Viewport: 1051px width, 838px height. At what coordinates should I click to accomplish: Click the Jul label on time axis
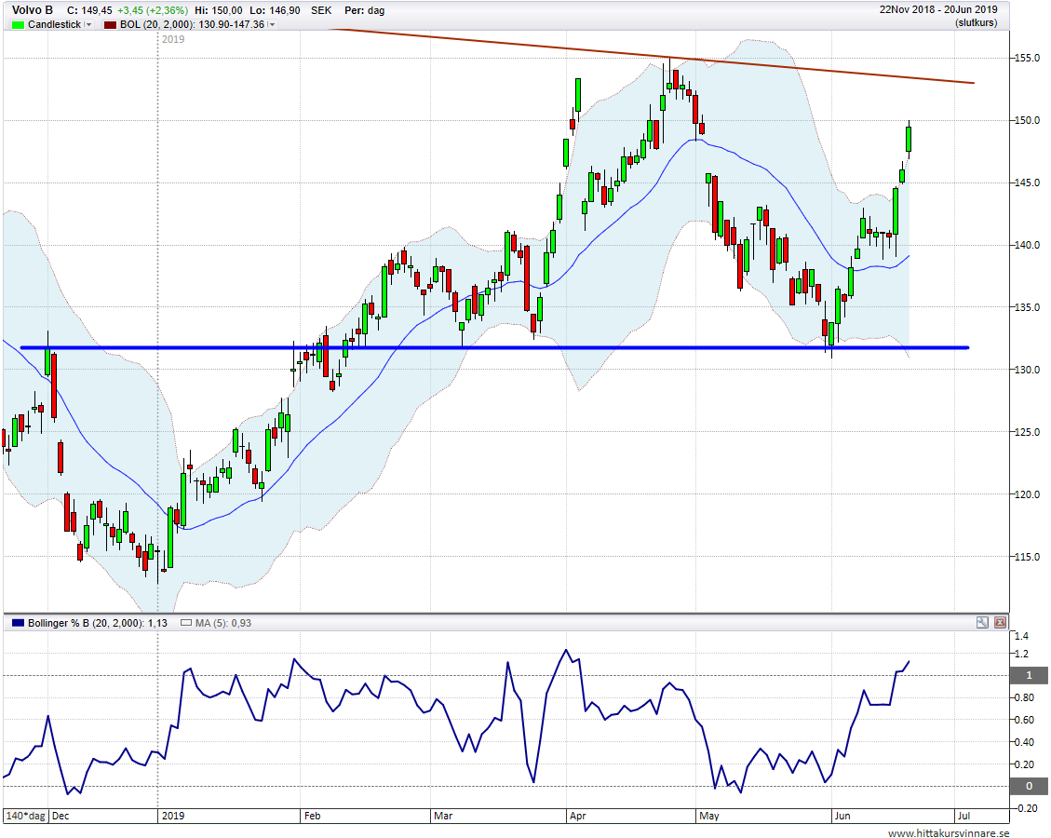click(x=963, y=816)
